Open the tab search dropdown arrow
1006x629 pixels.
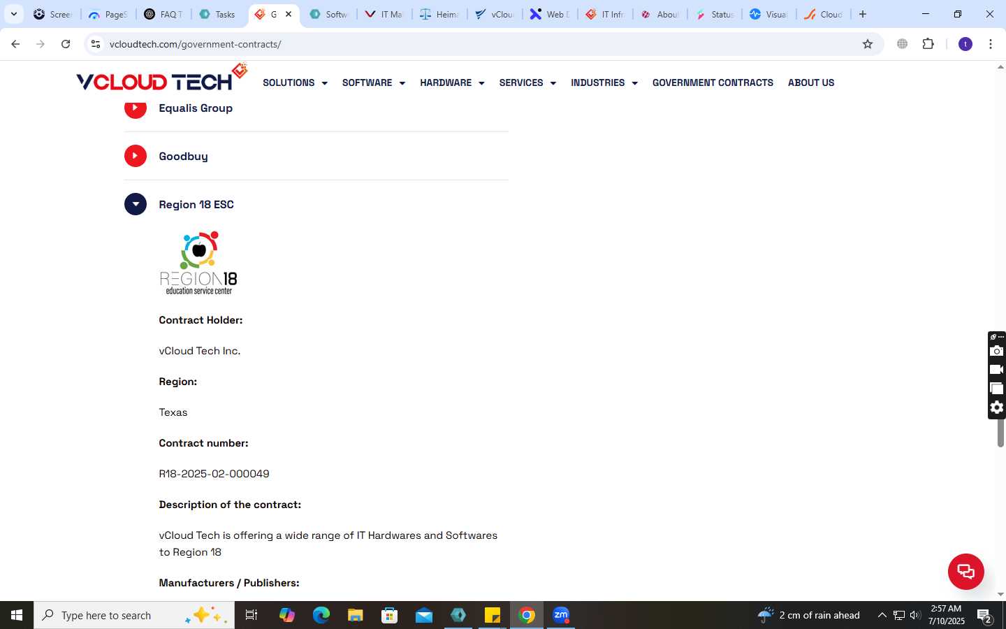click(13, 14)
